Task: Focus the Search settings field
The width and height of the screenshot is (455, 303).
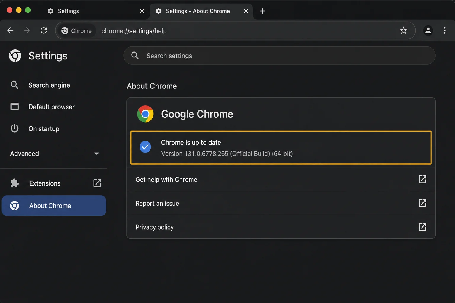Action: pos(279,56)
